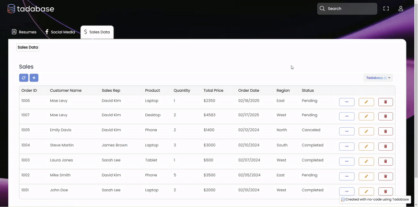
Task: Click the South region cell
Action: (x=282, y=145)
